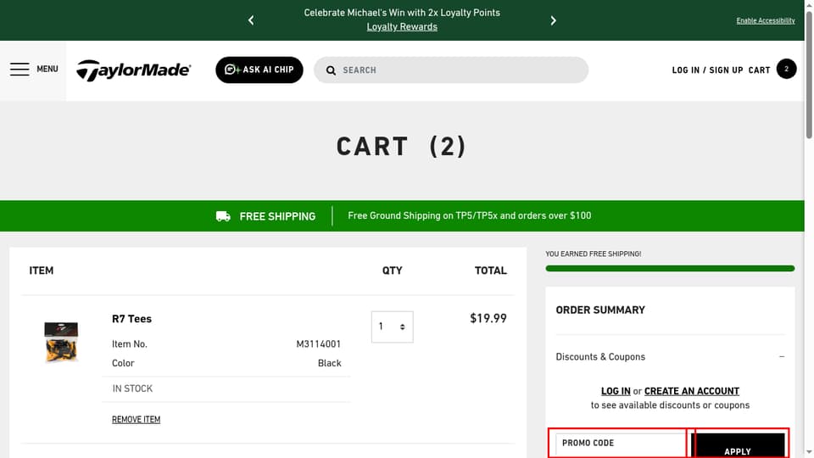The image size is (814, 458).
Task: Show next promo banner message
Action: (x=553, y=20)
